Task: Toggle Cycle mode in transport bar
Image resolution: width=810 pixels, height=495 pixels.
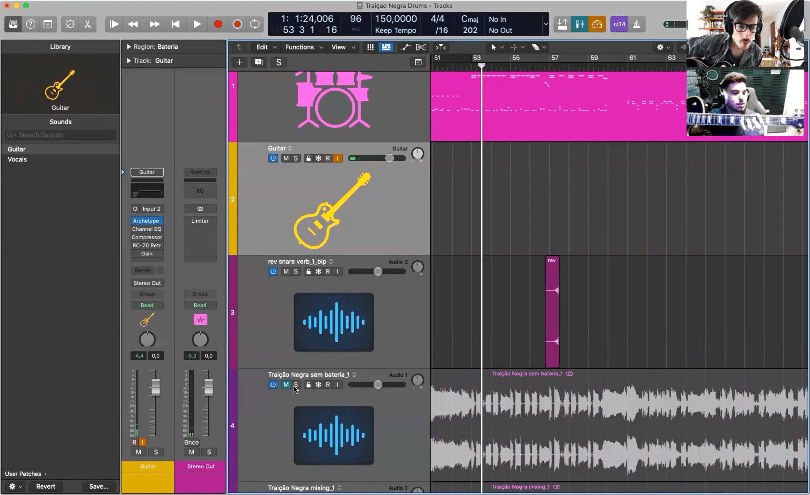Action: click(x=255, y=24)
